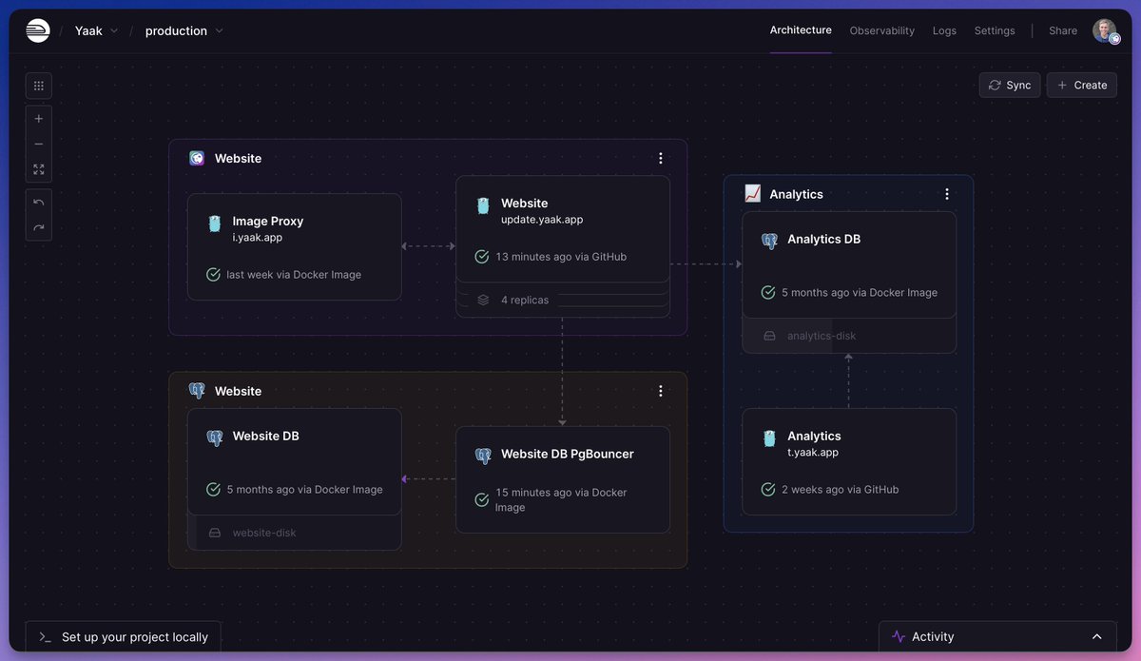Screen dimensions: 1141x661
Task: Click the Image Proxy service icon
Action: 215,224
